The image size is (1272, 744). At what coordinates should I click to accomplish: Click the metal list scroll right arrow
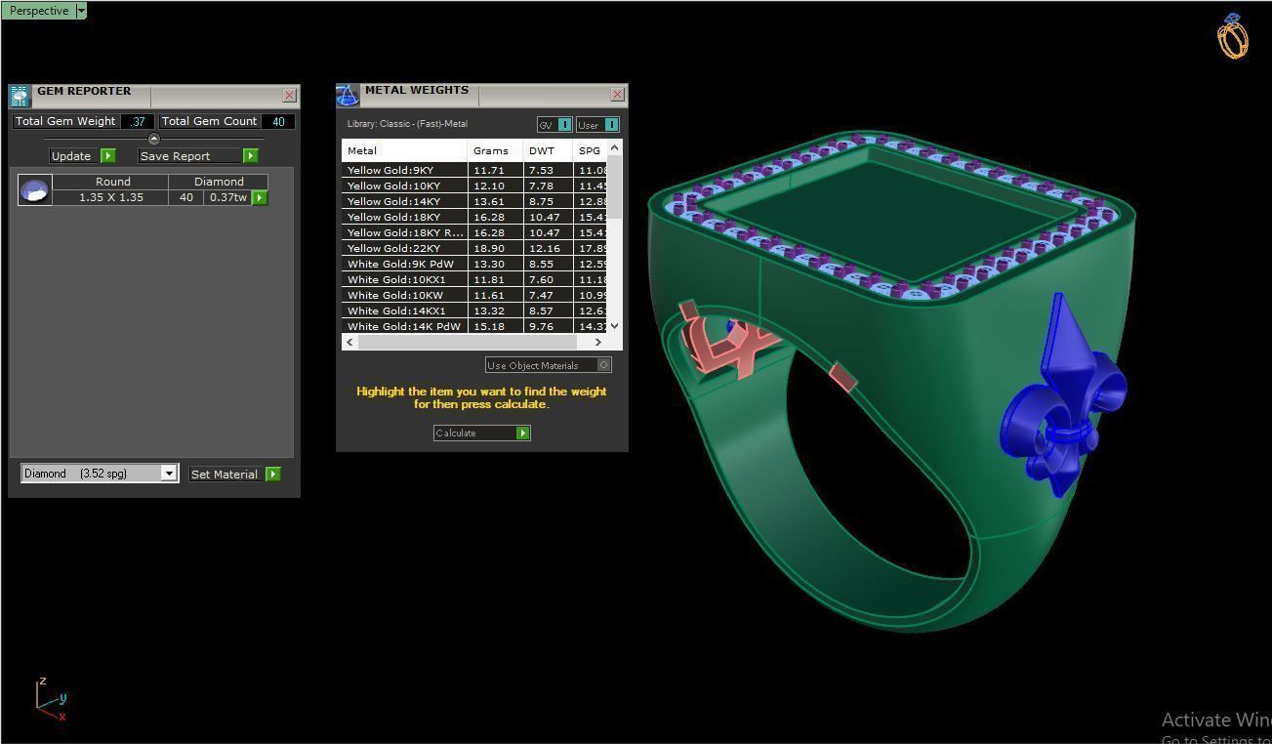598,342
